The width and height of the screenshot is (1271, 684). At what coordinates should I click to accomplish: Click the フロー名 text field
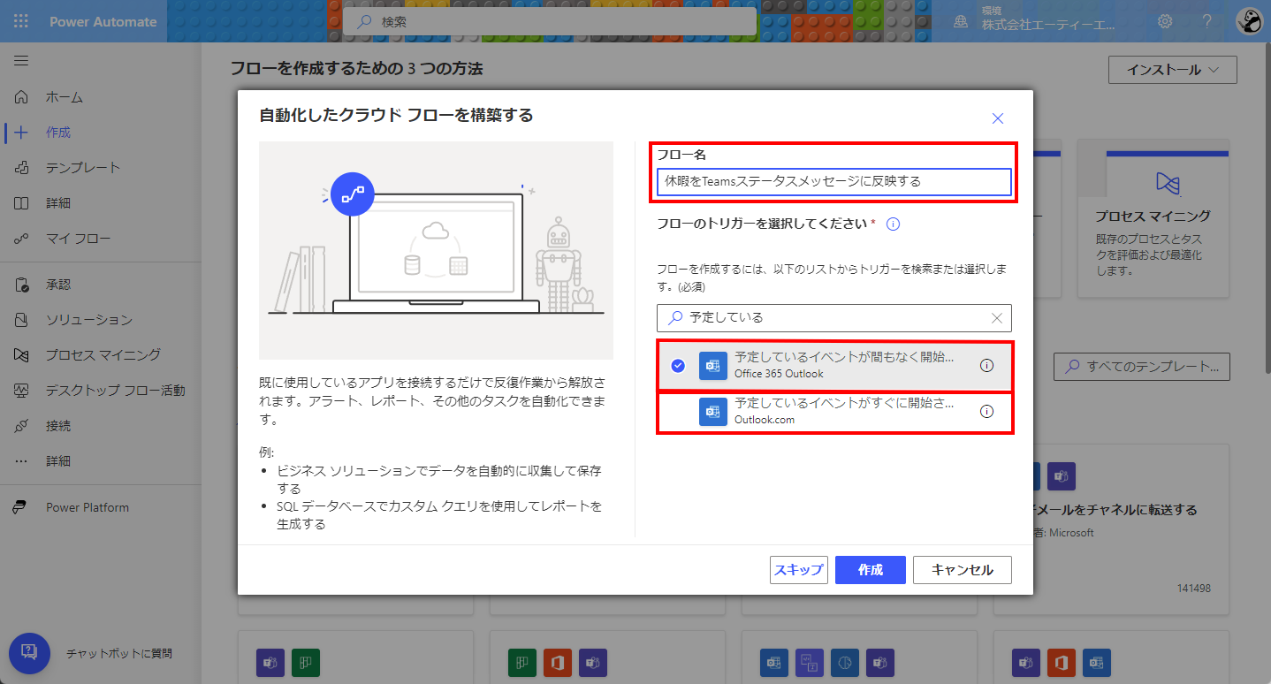(x=834, y=182)
